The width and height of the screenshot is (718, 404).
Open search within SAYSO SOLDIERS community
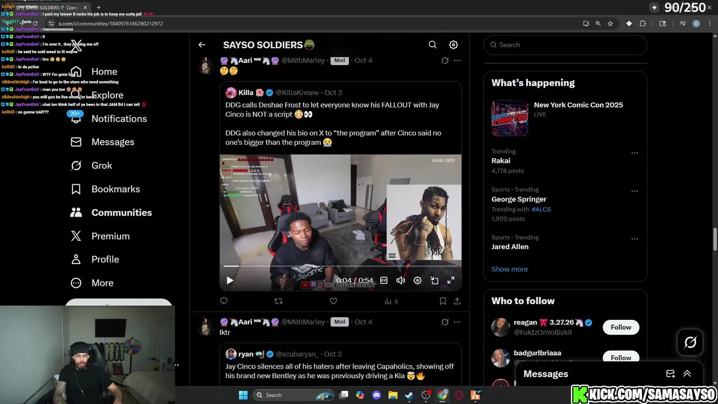pos(432,45)
